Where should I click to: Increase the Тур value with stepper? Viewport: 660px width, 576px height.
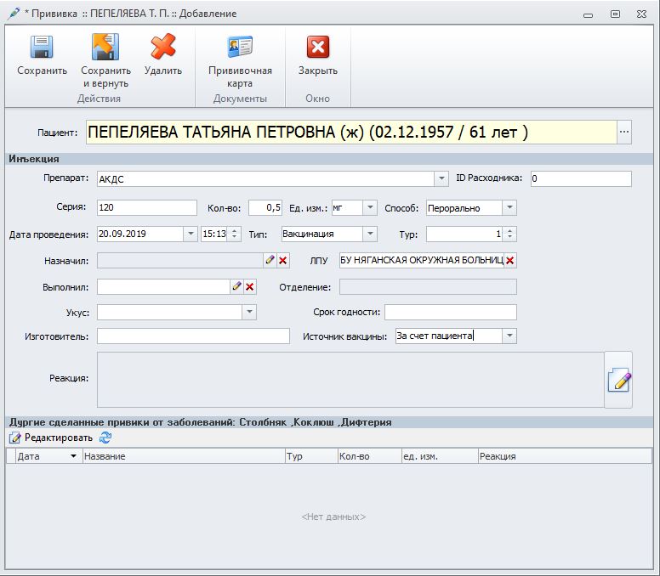click(x=509, y=230)
